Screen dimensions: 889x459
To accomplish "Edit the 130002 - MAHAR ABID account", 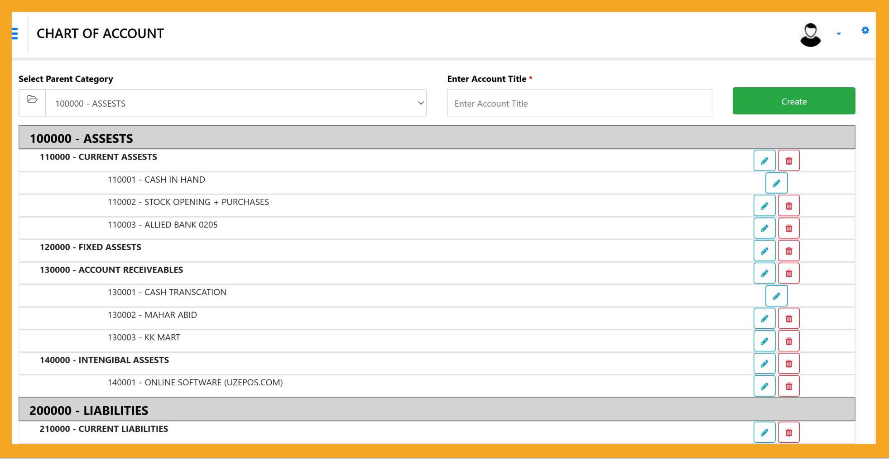I will coord(764,318).
